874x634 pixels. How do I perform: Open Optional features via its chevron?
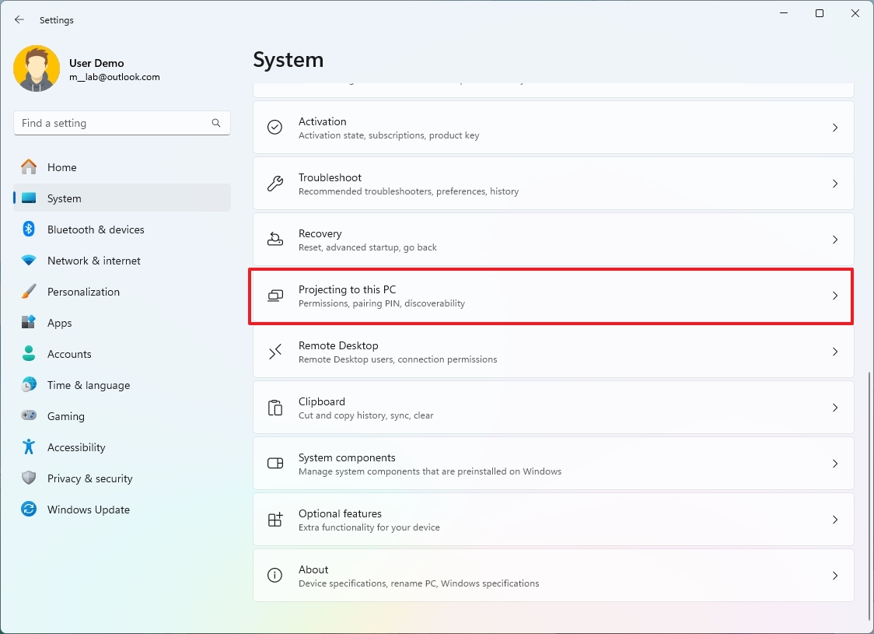click(x=835, y=520)
